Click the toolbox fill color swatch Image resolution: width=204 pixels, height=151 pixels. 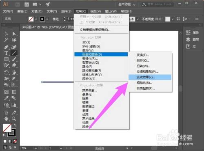(x=7, y=128)
